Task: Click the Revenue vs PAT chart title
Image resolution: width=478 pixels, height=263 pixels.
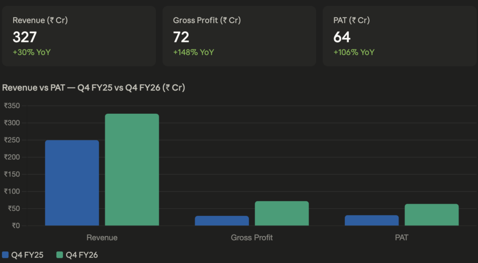Action: coord(94,87)
